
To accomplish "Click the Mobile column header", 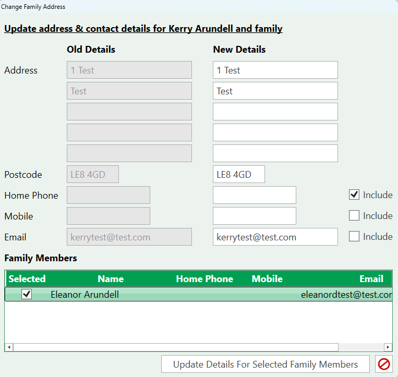I will [267, 279].
